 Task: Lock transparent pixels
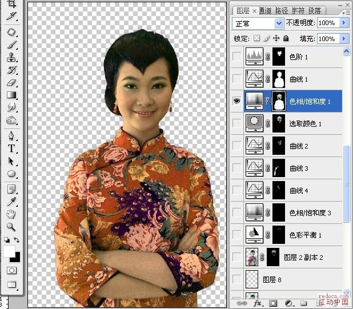(256, 38)
